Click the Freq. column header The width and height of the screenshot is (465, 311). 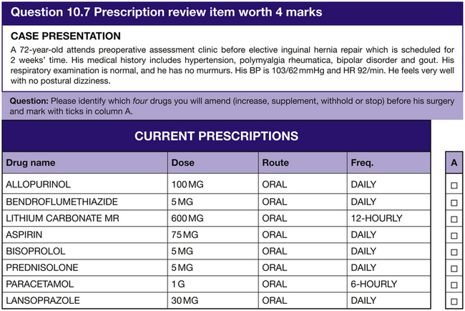coord(362,162)
